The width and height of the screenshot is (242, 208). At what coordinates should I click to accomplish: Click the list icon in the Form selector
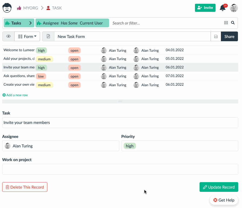coord(20,36)
